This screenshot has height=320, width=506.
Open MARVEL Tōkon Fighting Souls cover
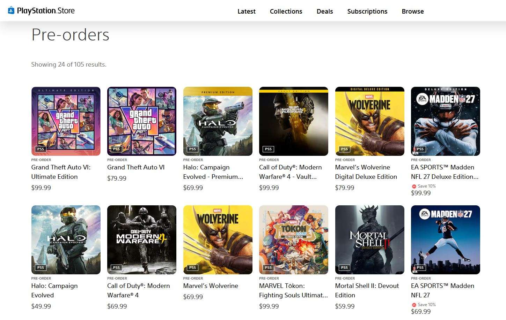point(294,240)
